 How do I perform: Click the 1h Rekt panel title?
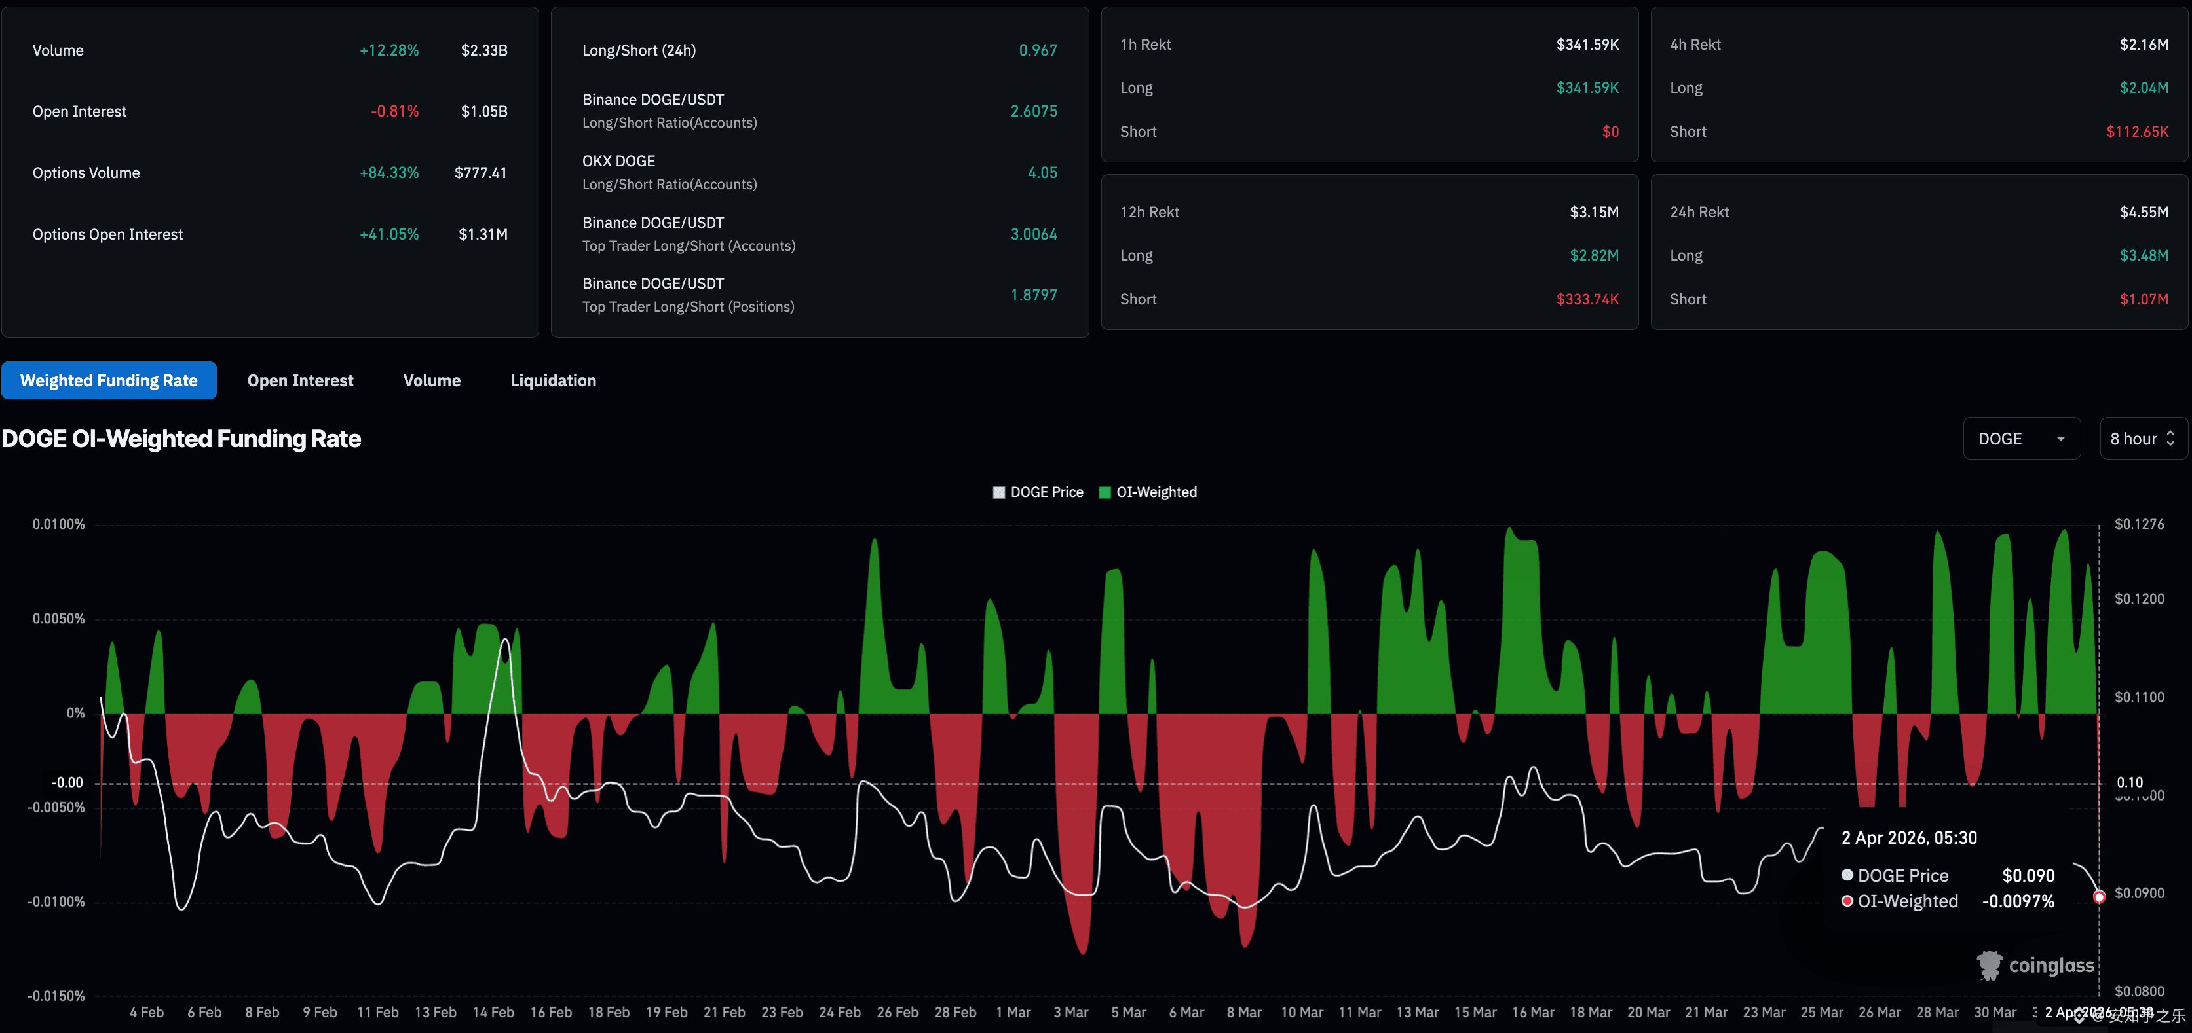point(1145,45)
